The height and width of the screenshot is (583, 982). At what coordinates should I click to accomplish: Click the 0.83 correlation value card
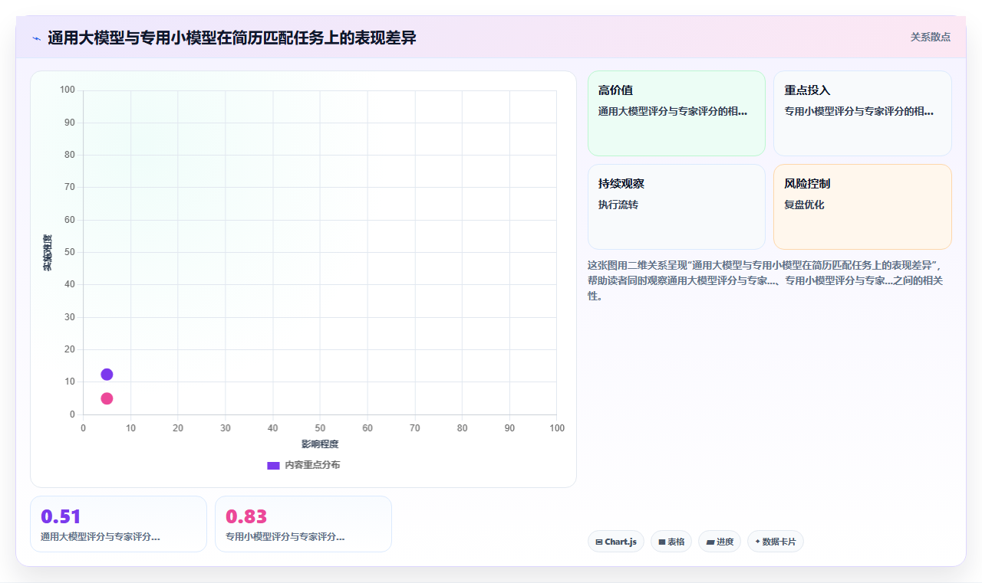[x=303, y=524]
